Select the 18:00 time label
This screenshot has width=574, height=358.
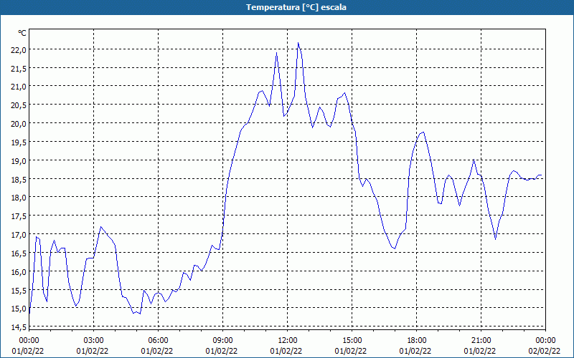point(417,341)
